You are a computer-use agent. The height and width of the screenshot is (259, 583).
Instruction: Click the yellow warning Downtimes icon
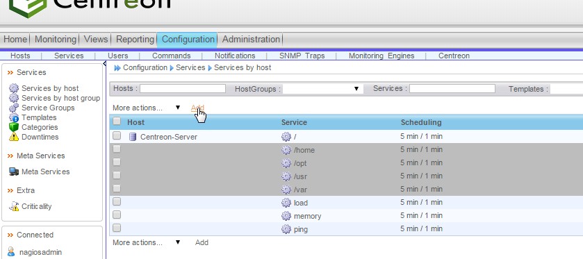click(14, 137)
